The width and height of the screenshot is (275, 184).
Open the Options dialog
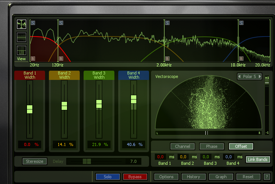[x=166, y=177]
